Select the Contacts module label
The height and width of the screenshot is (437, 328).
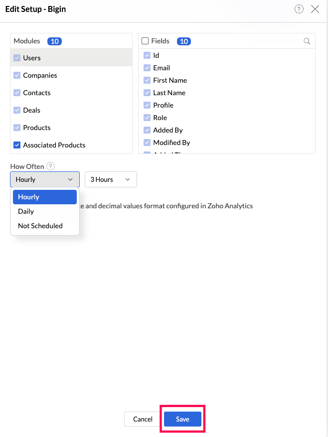click(37, 93)
